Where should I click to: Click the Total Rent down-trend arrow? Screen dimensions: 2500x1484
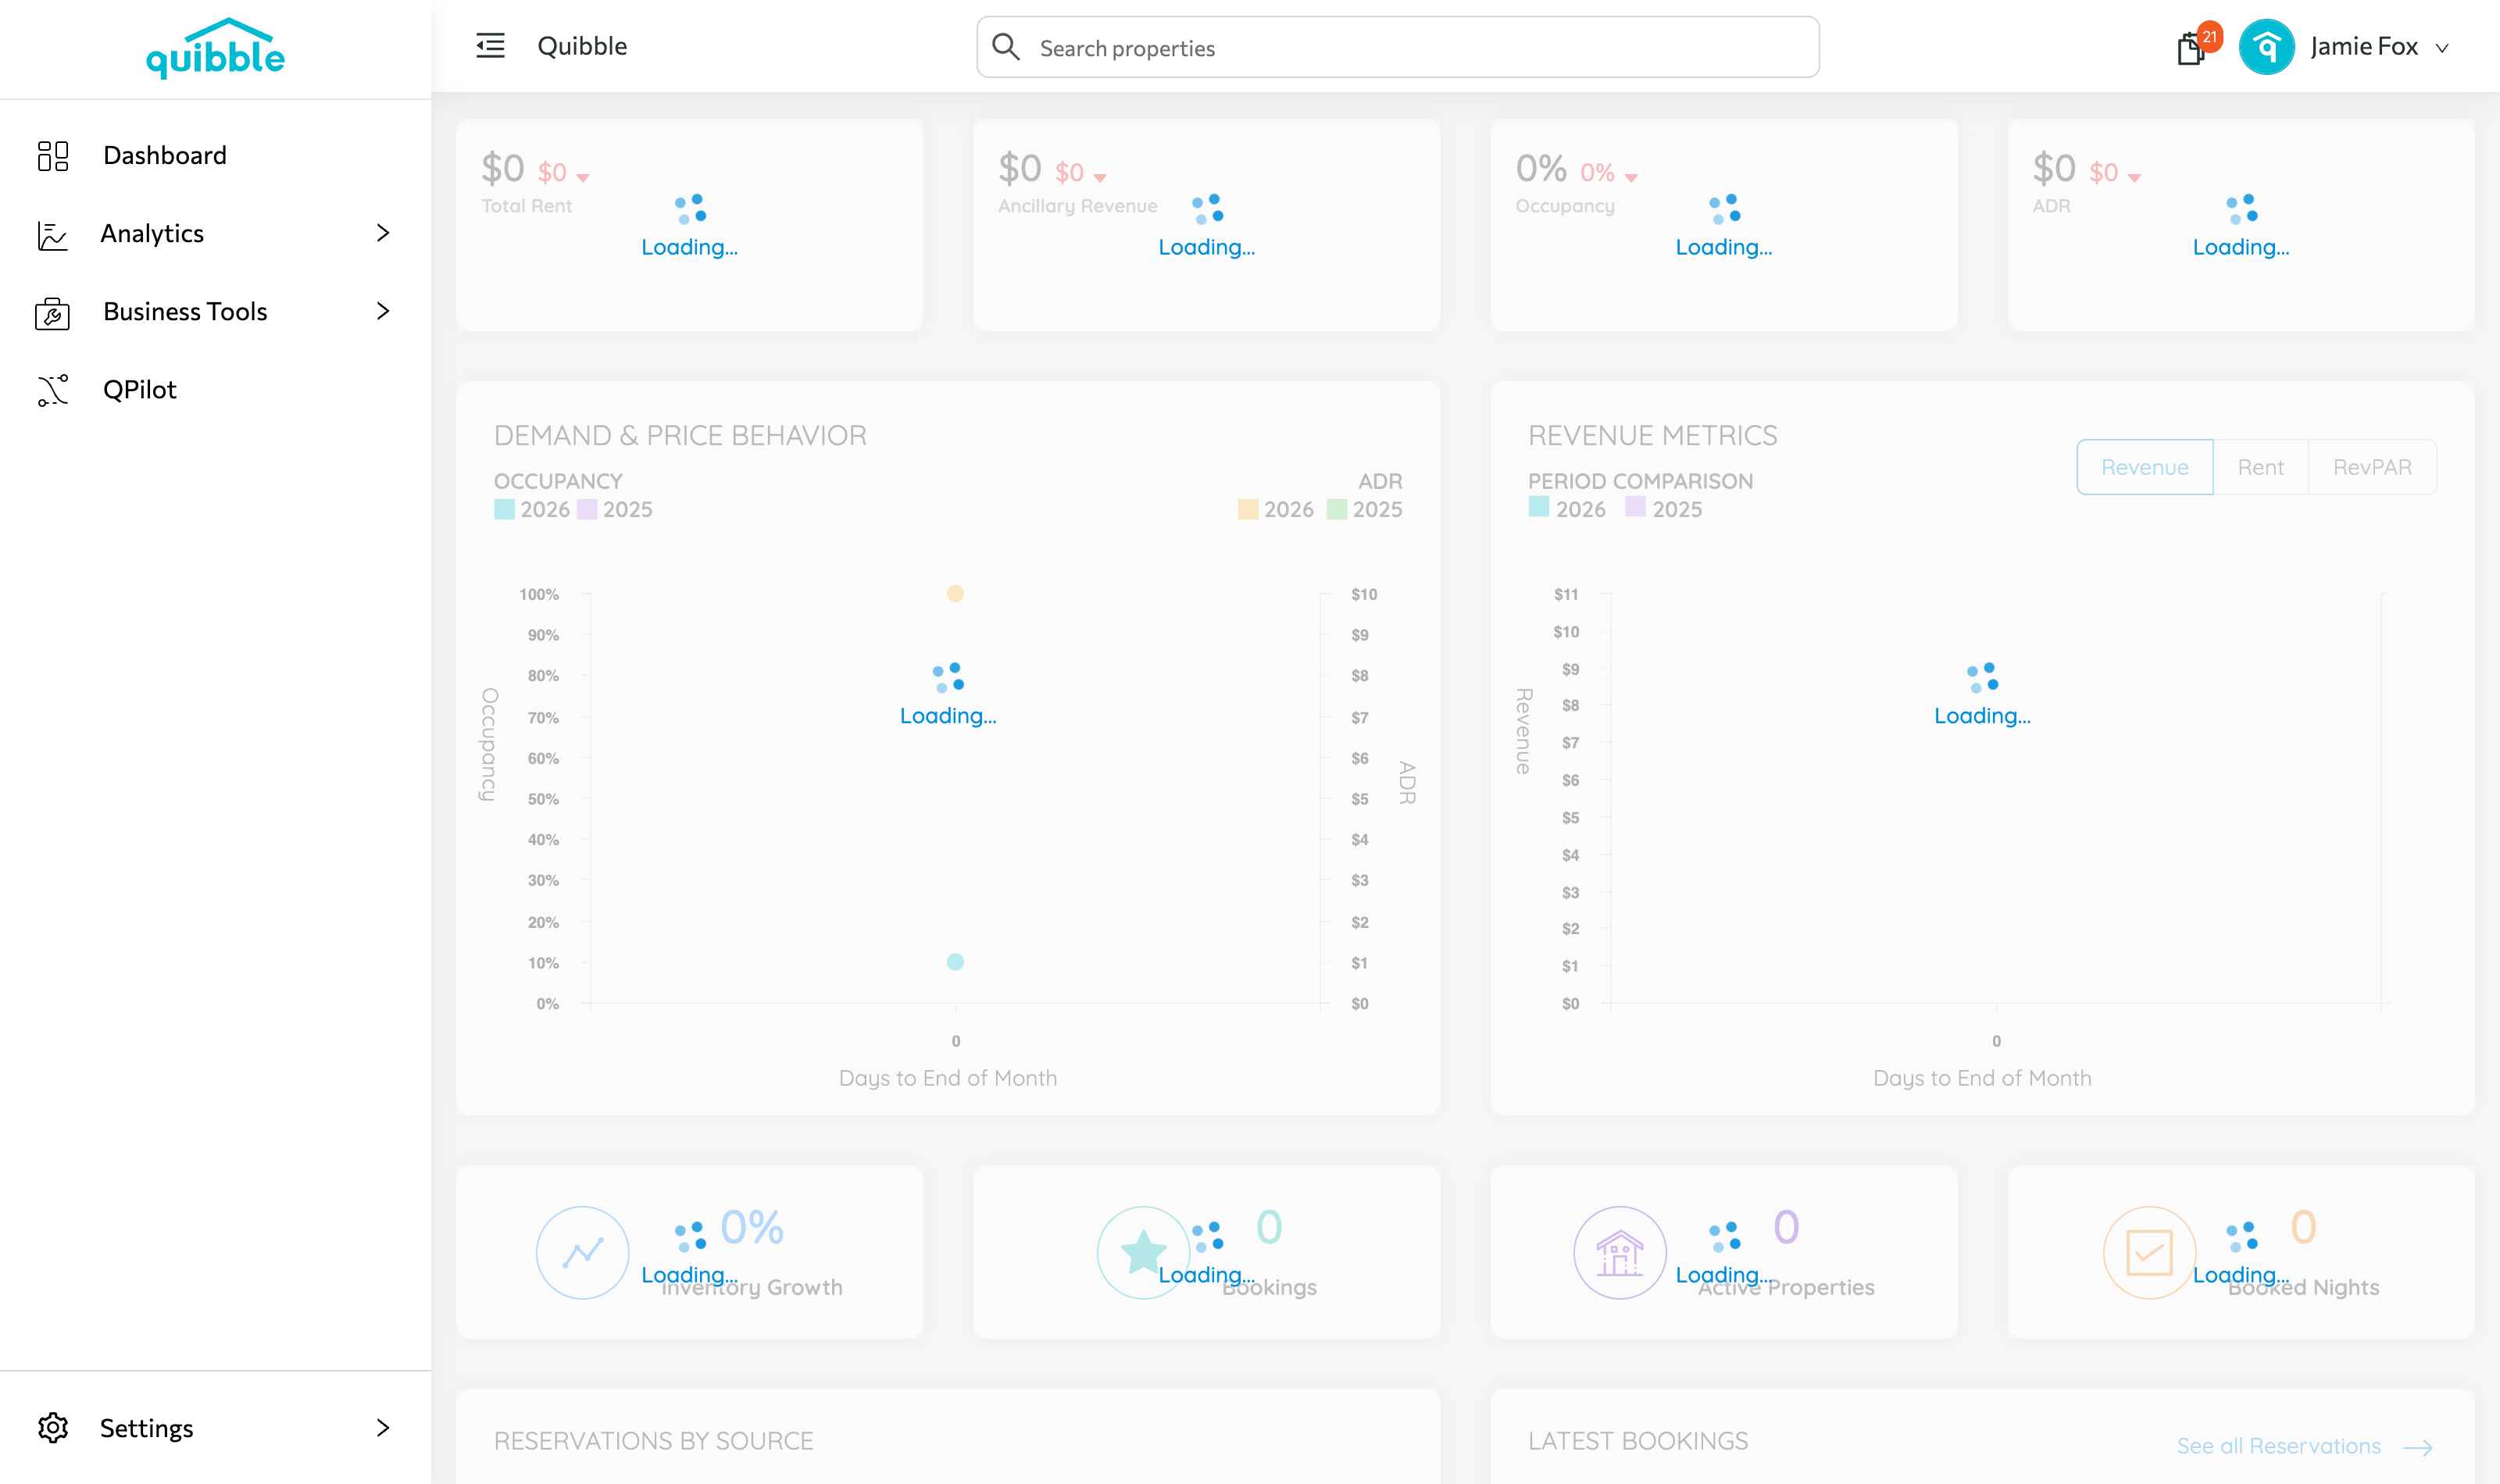(583, 177)
